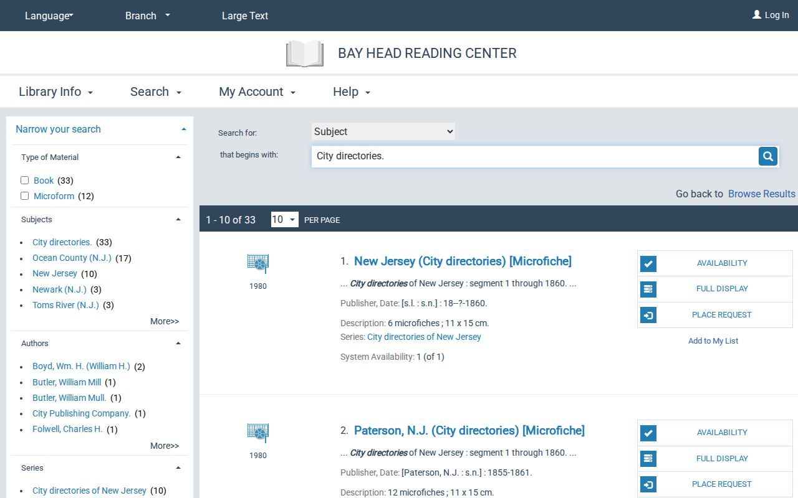Filter by author Boyd, Wm. H.
Image resolution: width=798 pixels, height=498 pixels.
coord(82,366)
